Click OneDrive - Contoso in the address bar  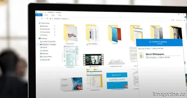(61, 19)
